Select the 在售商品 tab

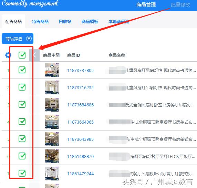click(x=13, y=22)
